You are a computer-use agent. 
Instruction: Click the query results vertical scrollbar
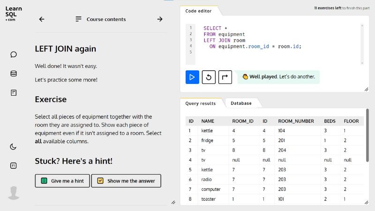coord(367,136)
